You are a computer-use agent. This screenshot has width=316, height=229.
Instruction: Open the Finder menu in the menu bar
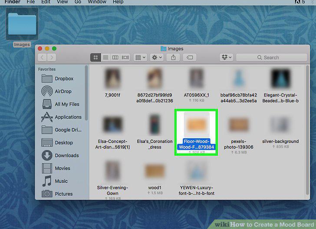[x=13, y=2]
